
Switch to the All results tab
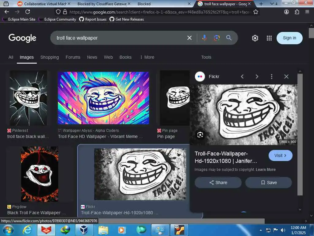[x=11, y=57]
